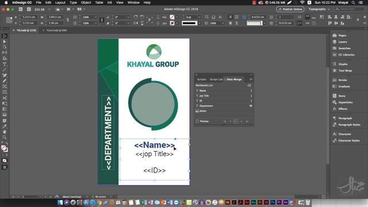Open the Pages panel

[x=340, y=36]
